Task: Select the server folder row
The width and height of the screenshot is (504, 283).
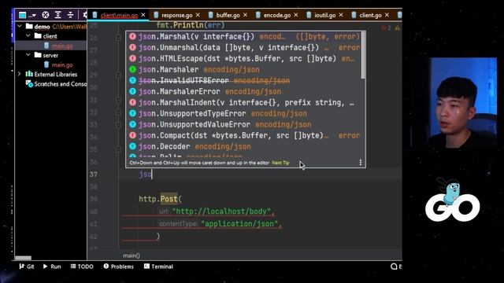Action: [x=50, y=55]
